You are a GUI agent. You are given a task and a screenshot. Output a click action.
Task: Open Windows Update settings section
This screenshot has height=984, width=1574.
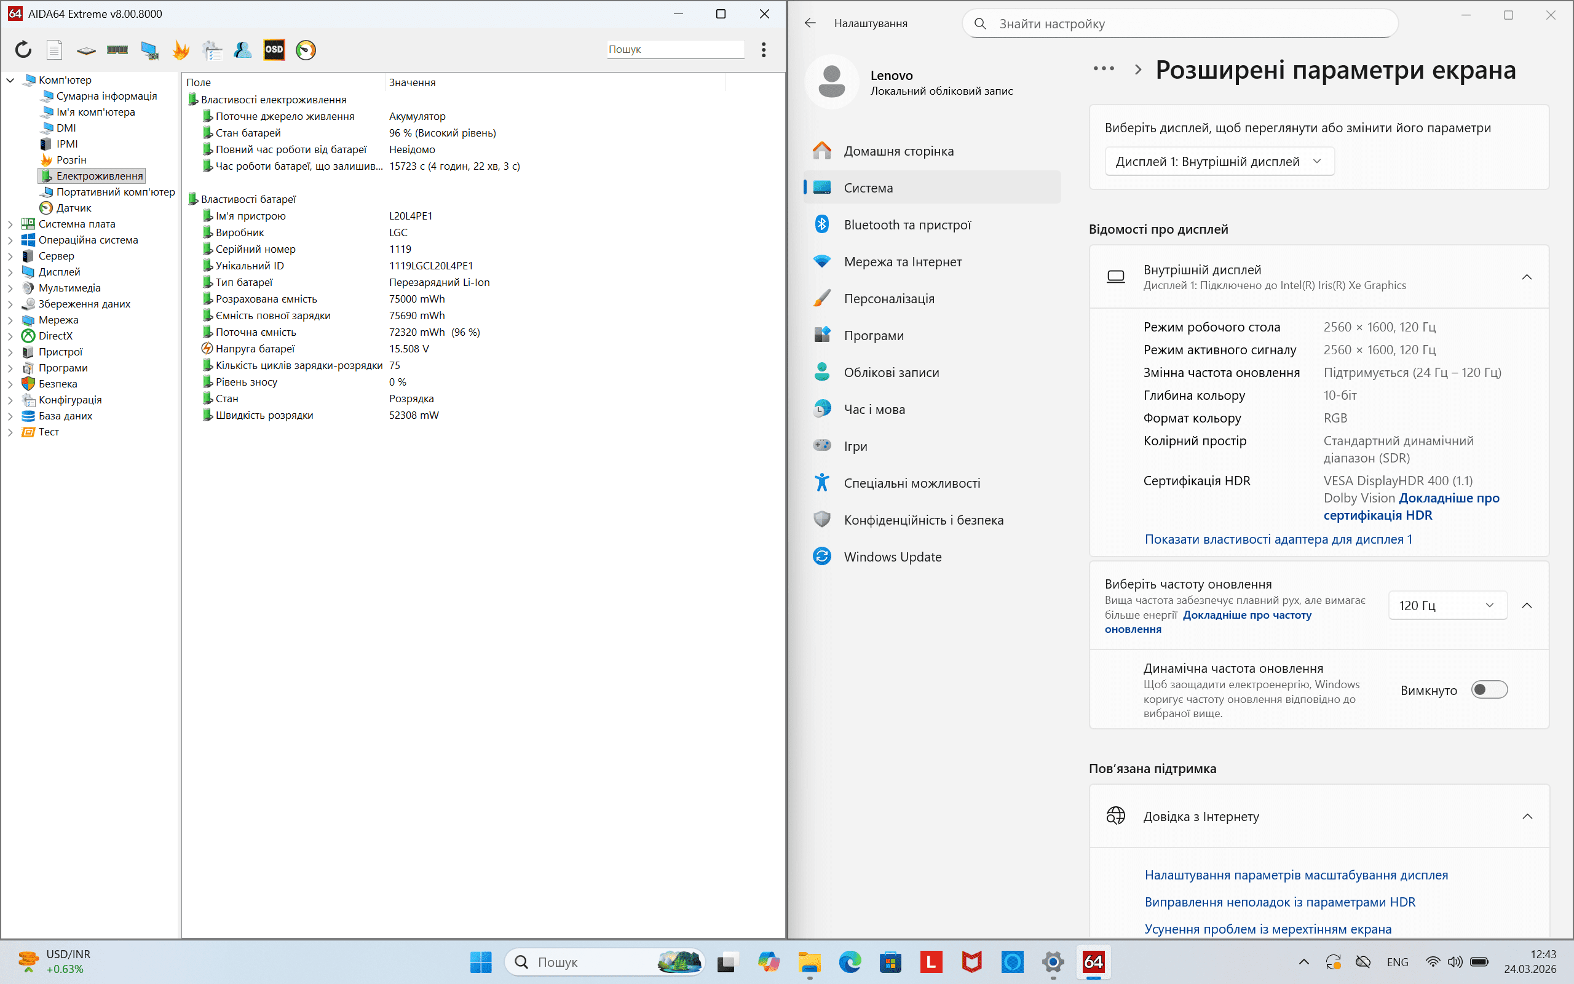[892, 557]
